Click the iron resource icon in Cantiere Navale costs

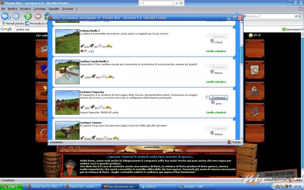93,76
